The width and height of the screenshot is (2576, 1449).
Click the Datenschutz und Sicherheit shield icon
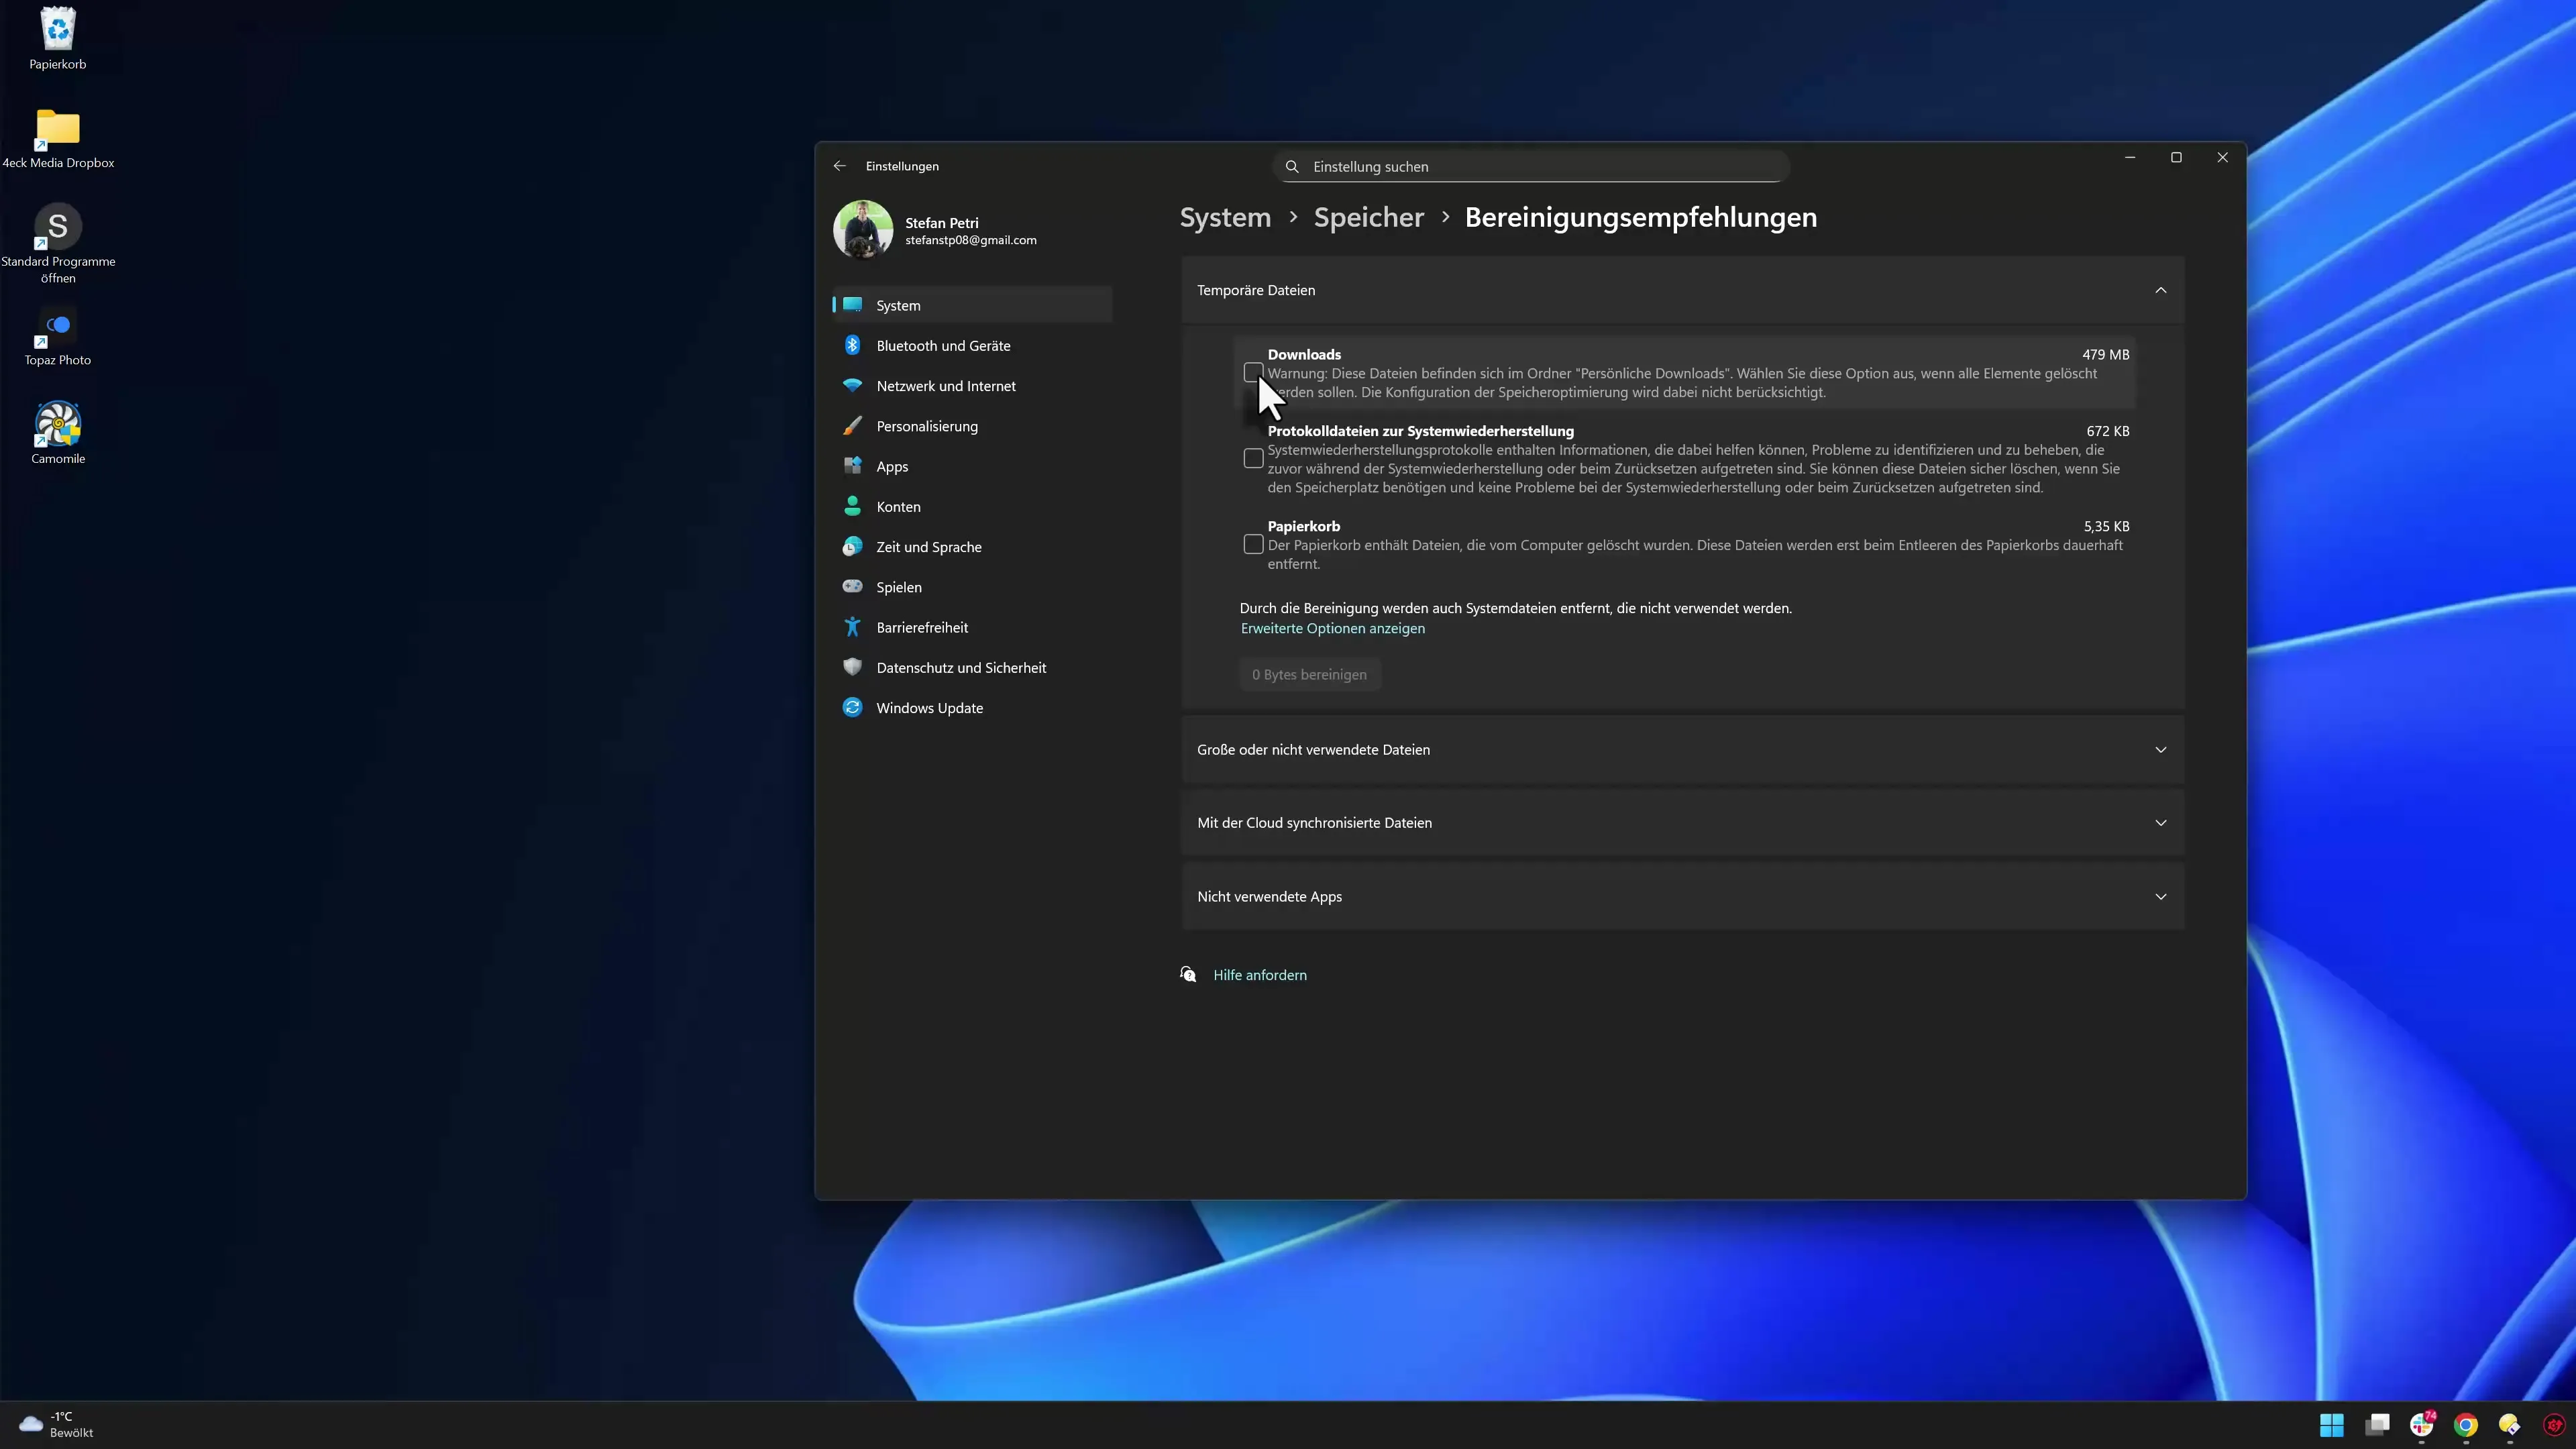coord(852,667)
